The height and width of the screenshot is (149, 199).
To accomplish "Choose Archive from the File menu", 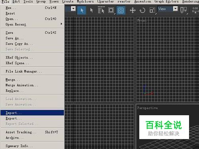I will point(32,138).
